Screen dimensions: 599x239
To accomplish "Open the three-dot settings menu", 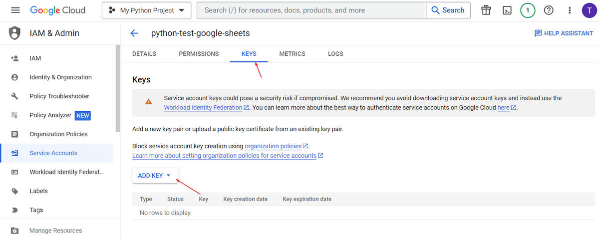I will [570, 10].
